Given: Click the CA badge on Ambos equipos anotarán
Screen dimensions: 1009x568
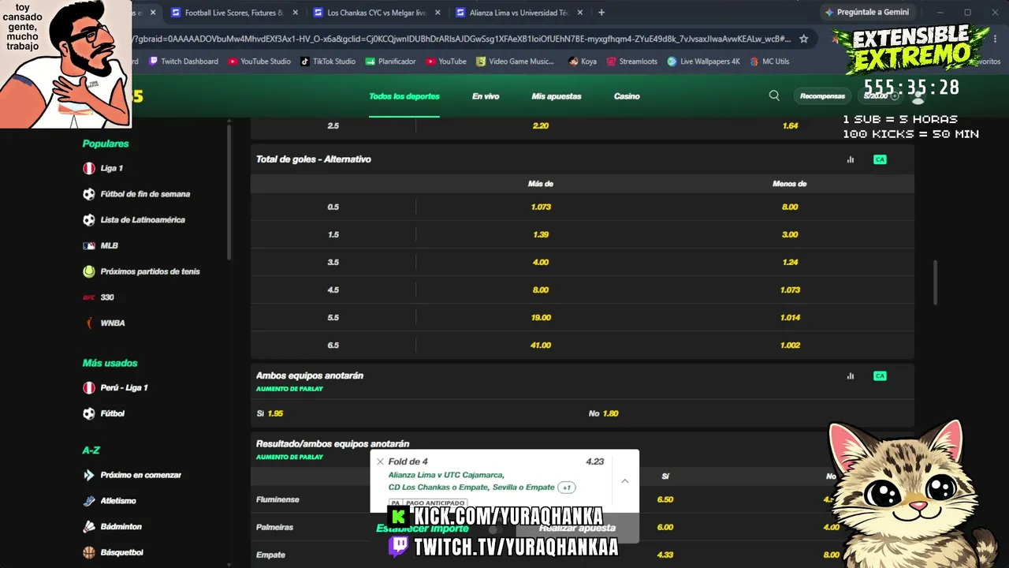Looking at the screenshot, I should click(880, 376).
